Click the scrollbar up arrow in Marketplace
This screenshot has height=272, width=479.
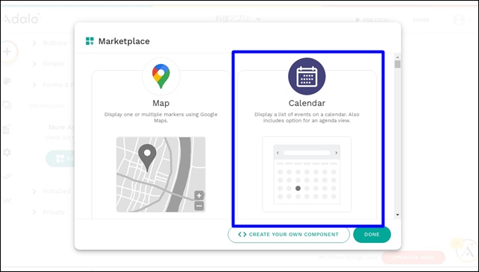tap(398, 57)
